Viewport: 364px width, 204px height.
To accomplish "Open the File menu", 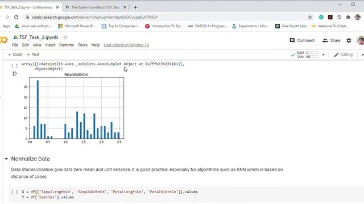I will click(x=15, y=45).
